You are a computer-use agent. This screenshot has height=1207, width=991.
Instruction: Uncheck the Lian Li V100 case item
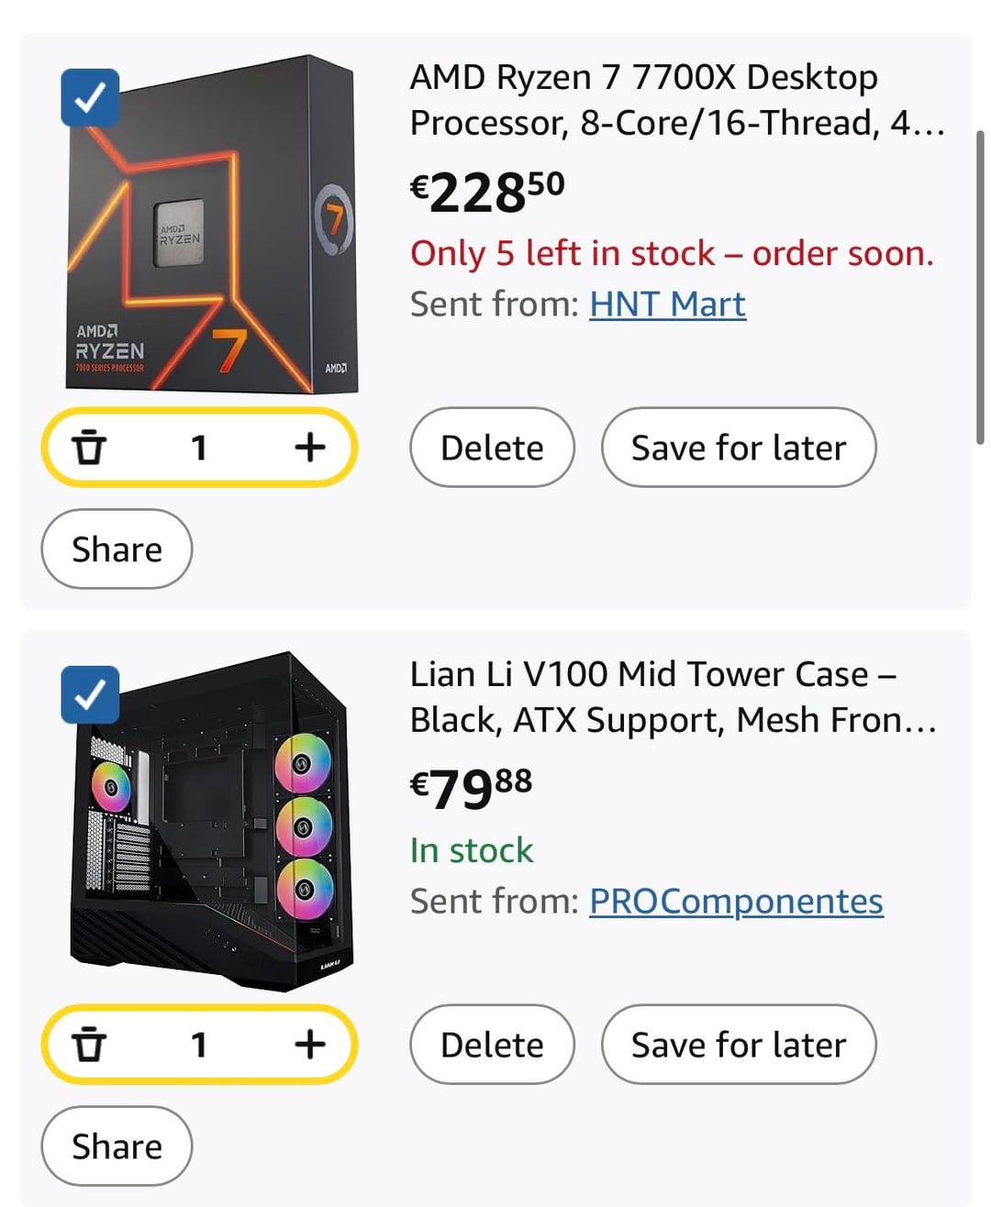(90, 695)
